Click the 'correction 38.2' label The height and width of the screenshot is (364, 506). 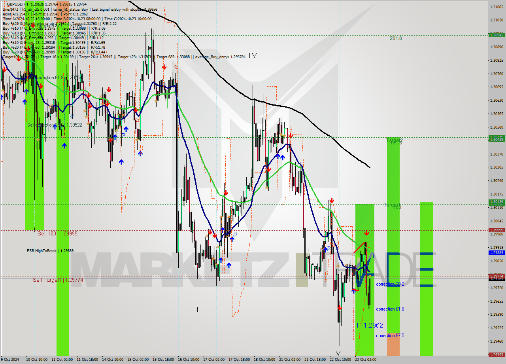click(x=390, y=284)
